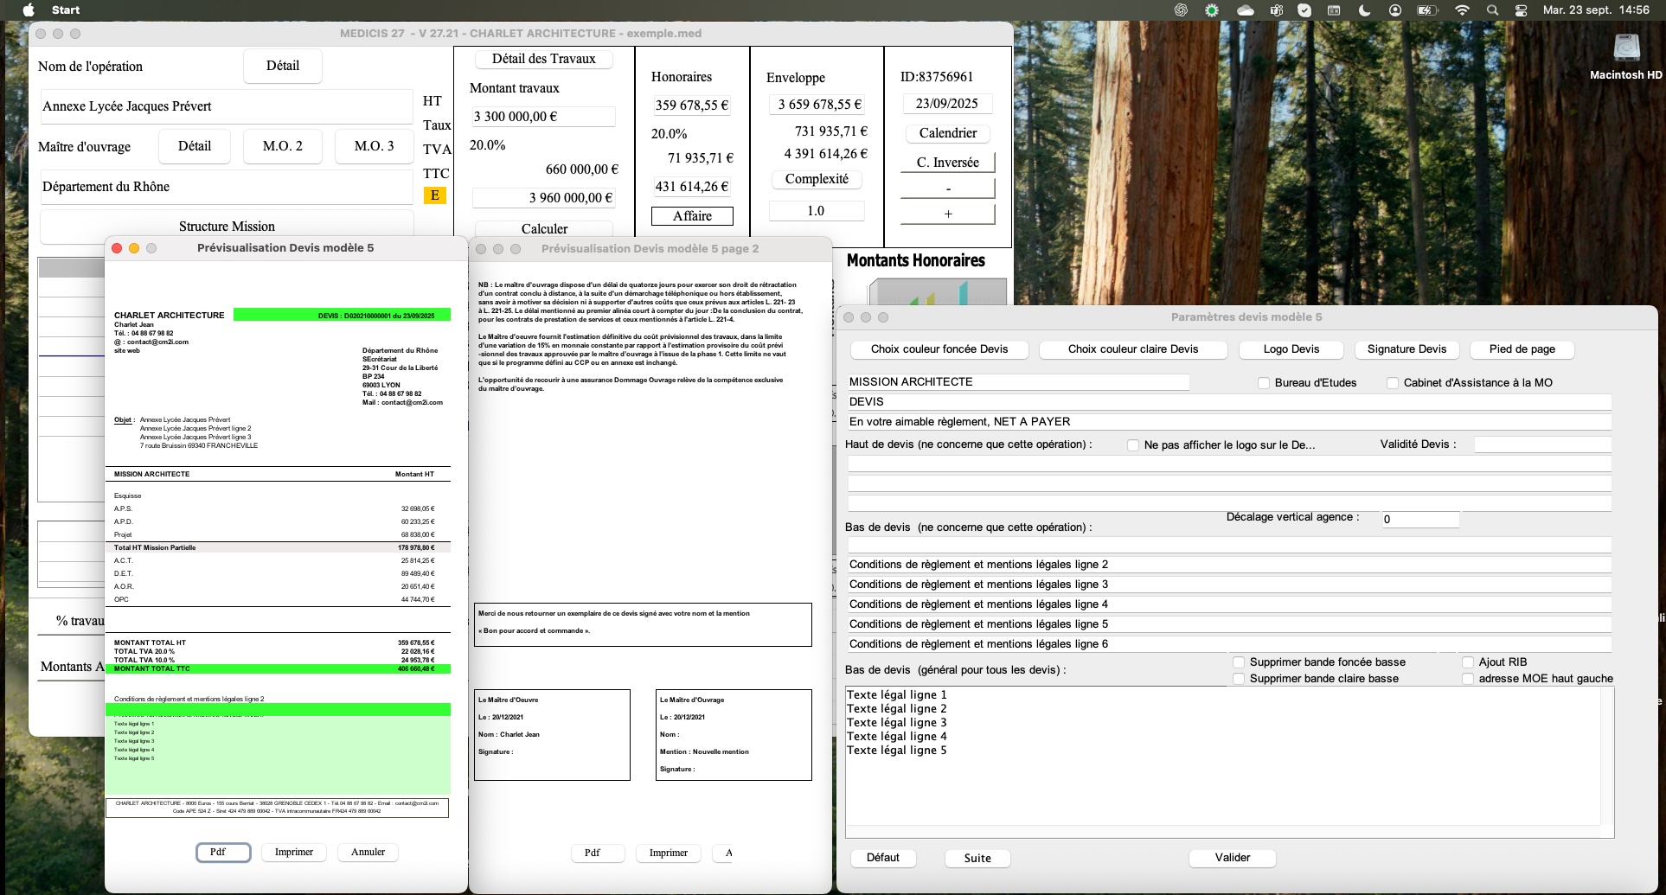This screenshot has height=895, width=1666.
Task: Enable 'Ne pas afficher le logo' checkbox
Action: point(1133,445)
